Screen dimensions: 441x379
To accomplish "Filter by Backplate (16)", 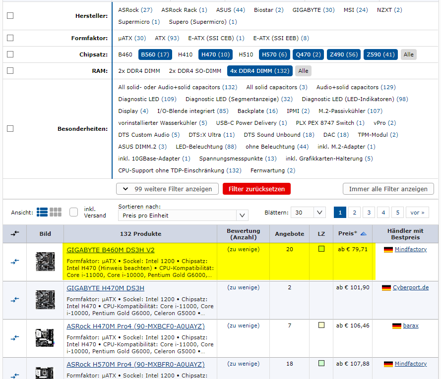I will tap(257, 111).
